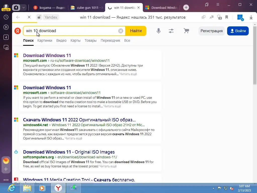Go back with the back arrow
Viewport: 257px width, 193px height.
point(18,17)
